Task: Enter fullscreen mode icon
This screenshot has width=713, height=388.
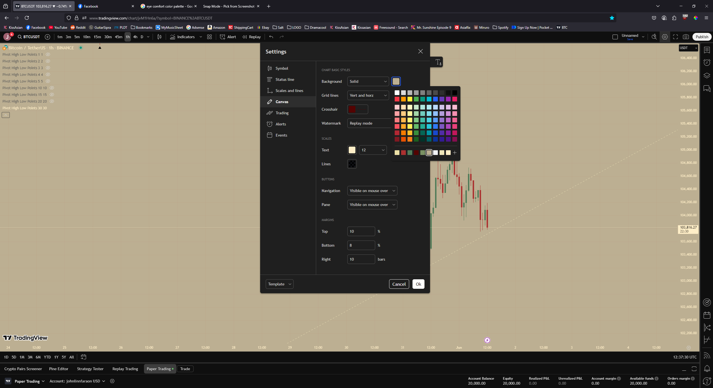Action: click(675, 37)
